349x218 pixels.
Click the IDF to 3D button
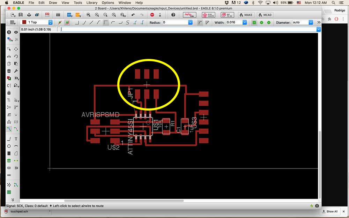[x=227, y=15]
